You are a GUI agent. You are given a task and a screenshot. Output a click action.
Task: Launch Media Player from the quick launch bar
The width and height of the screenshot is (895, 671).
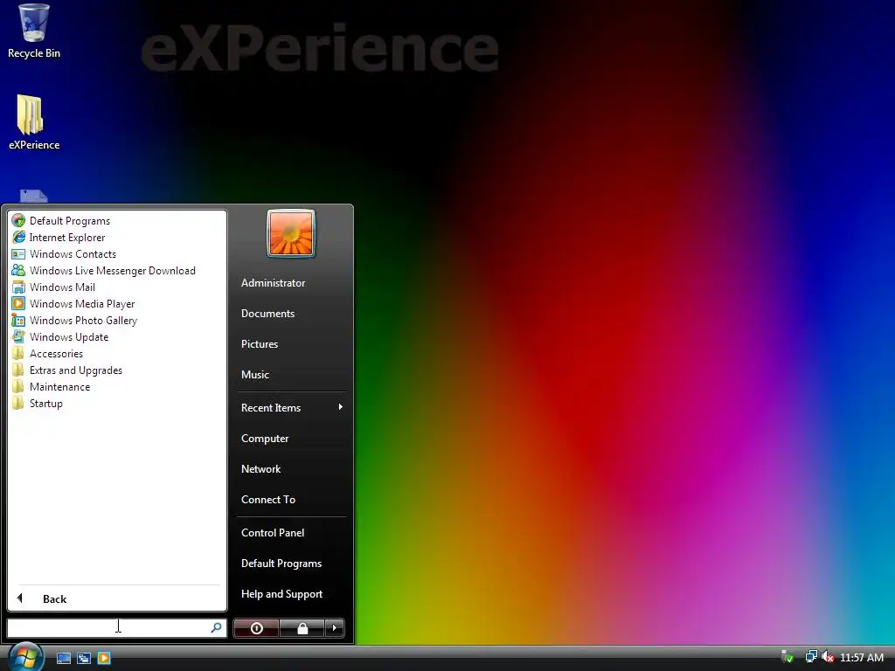(x=104, y=658)
